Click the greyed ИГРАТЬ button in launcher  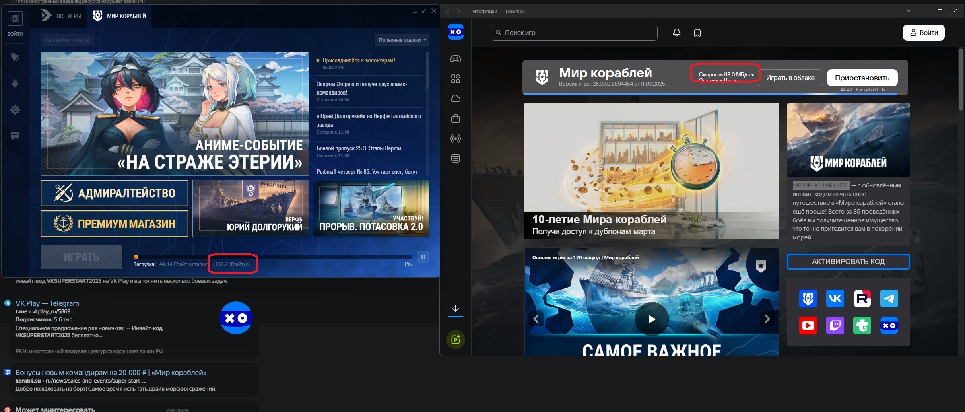pyautogui.click(x=82, y=257)
